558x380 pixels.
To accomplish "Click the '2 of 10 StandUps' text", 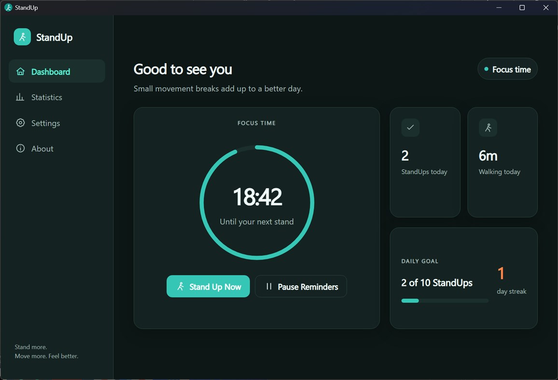I will click(x=437, y=283).
